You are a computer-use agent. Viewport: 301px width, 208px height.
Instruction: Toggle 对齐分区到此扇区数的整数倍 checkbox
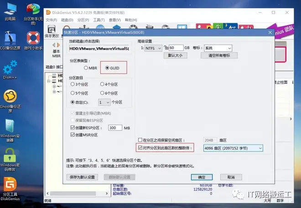coord(140,147)
